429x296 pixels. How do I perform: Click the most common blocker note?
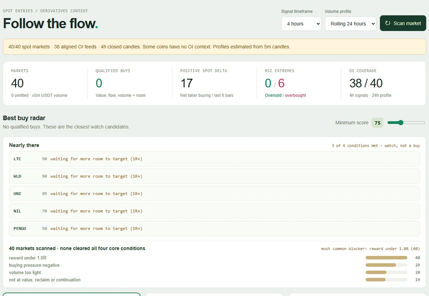point(370,249)
